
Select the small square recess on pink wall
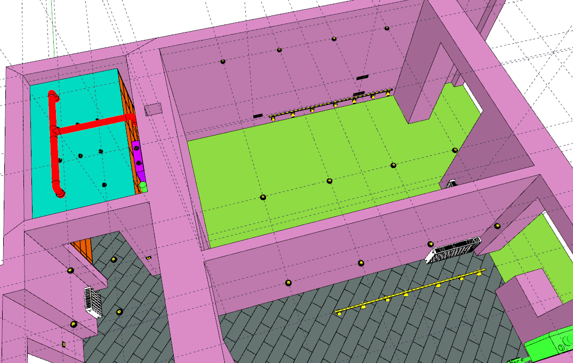coord(153,109)
